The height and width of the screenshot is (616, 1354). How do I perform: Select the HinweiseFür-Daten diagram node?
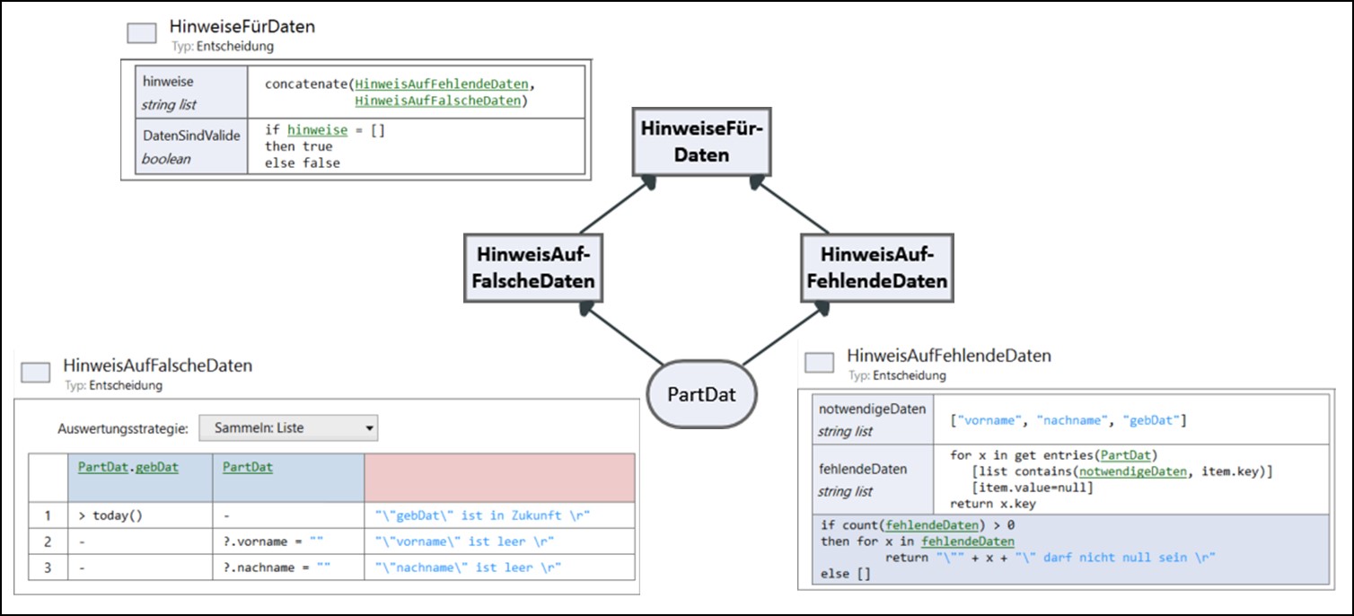[x=700, y=142]
